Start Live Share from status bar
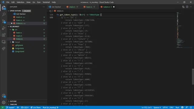 click(36, 107)
